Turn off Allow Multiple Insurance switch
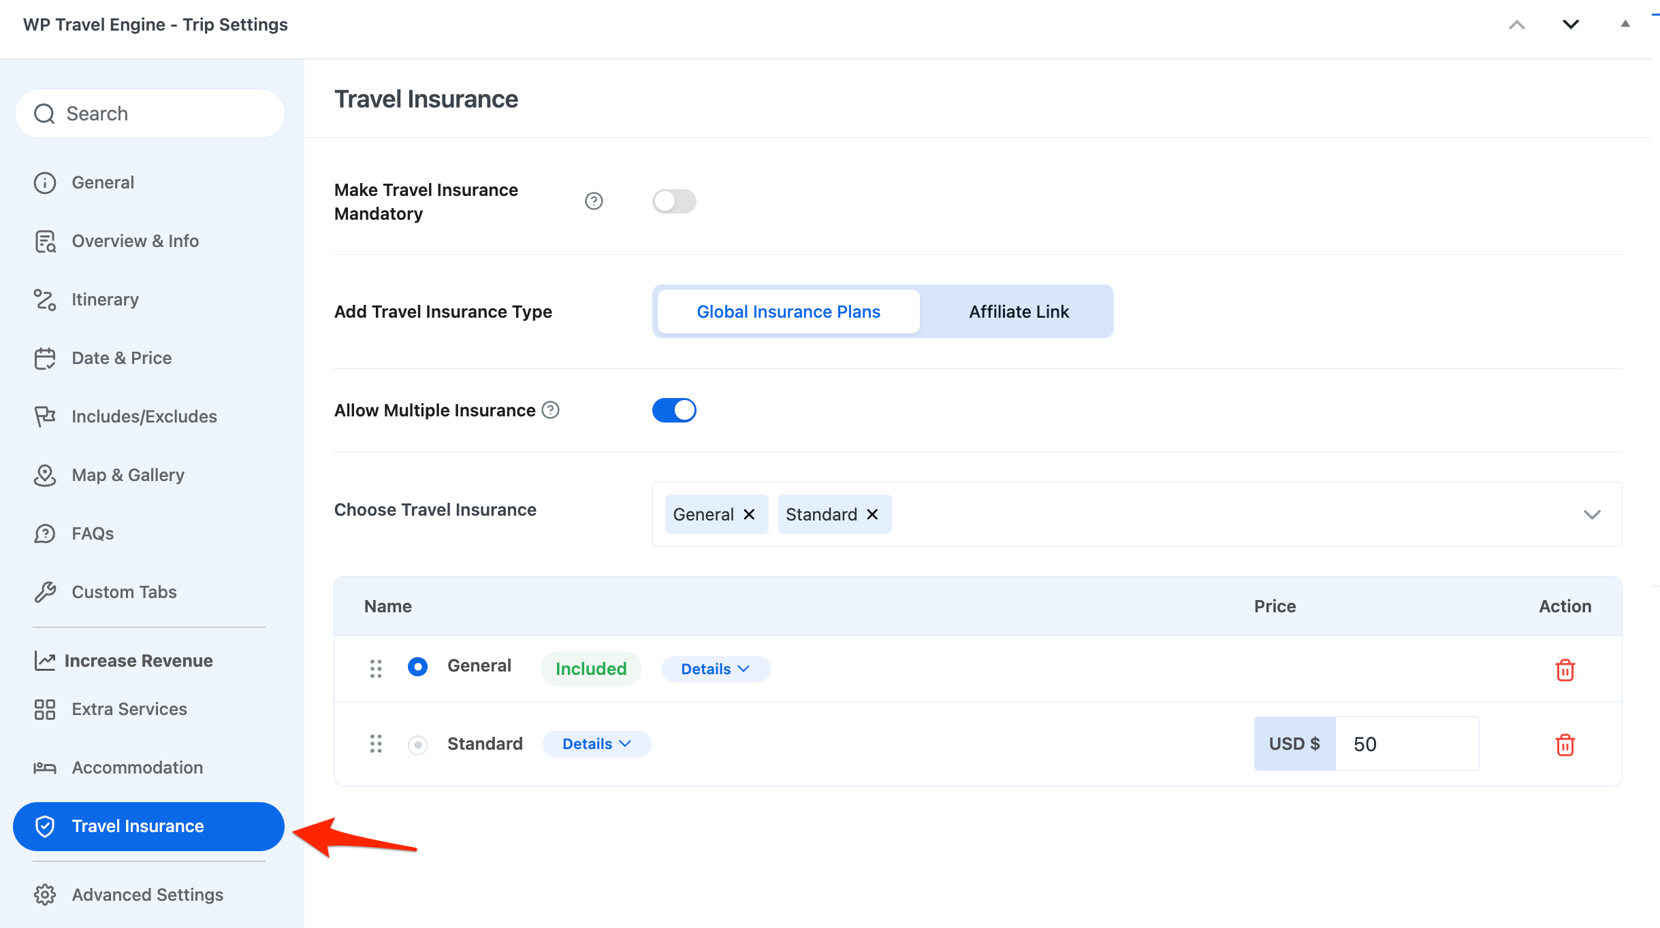The width and height of the screenshot is (1660, 928). pyautogui.click(x=674, y=410)
